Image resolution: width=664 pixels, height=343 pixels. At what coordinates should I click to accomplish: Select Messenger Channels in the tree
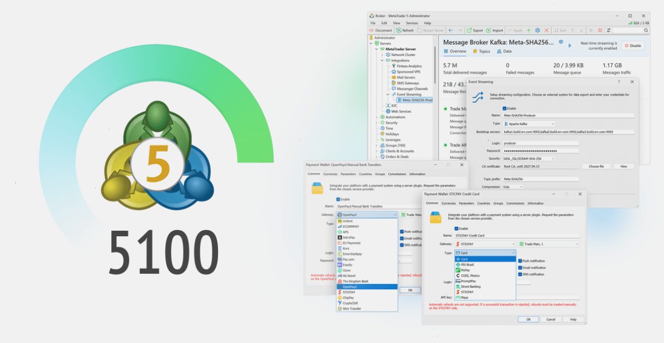409,89
